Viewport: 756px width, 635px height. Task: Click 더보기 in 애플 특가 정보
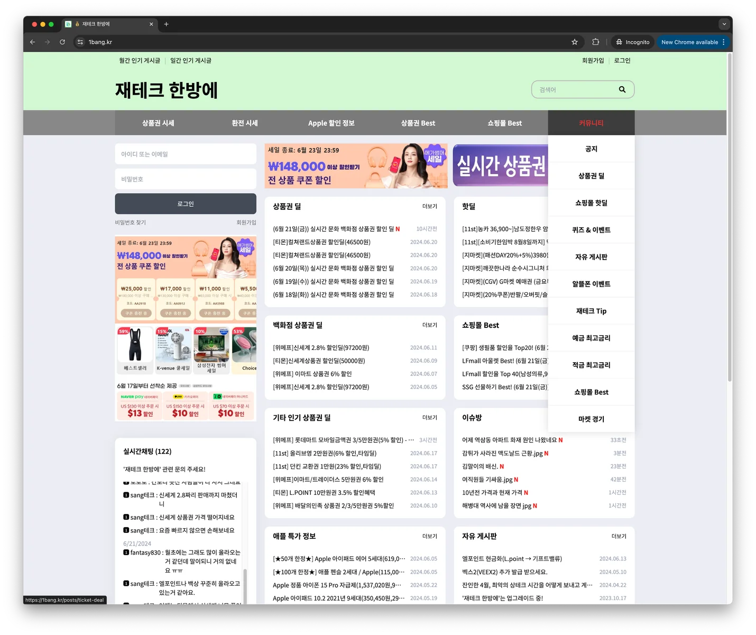(430, 536)
